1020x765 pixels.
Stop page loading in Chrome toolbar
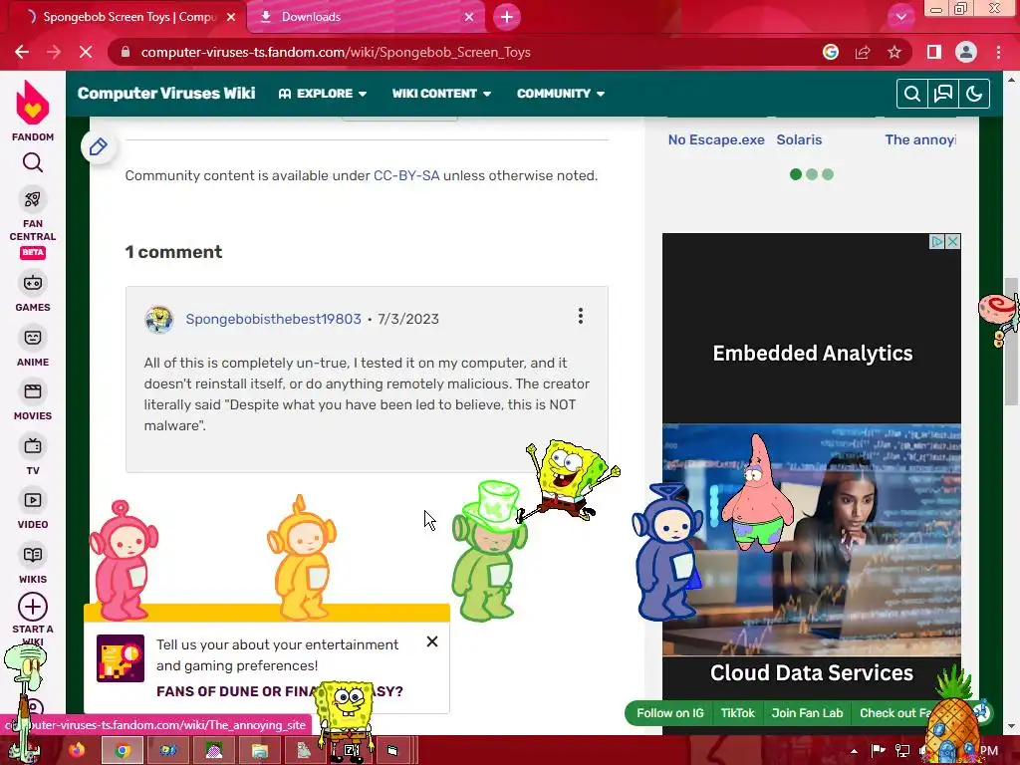[86, 52]
